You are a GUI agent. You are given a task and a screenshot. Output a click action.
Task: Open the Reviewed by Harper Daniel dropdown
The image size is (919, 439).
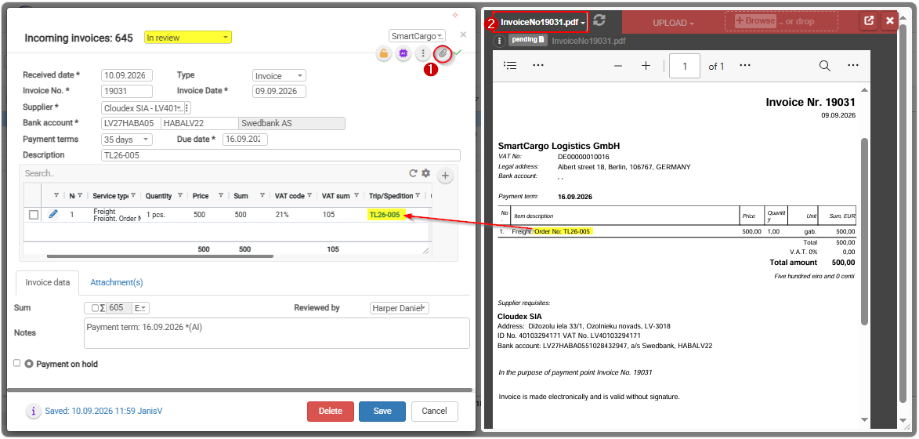(400, 308)
